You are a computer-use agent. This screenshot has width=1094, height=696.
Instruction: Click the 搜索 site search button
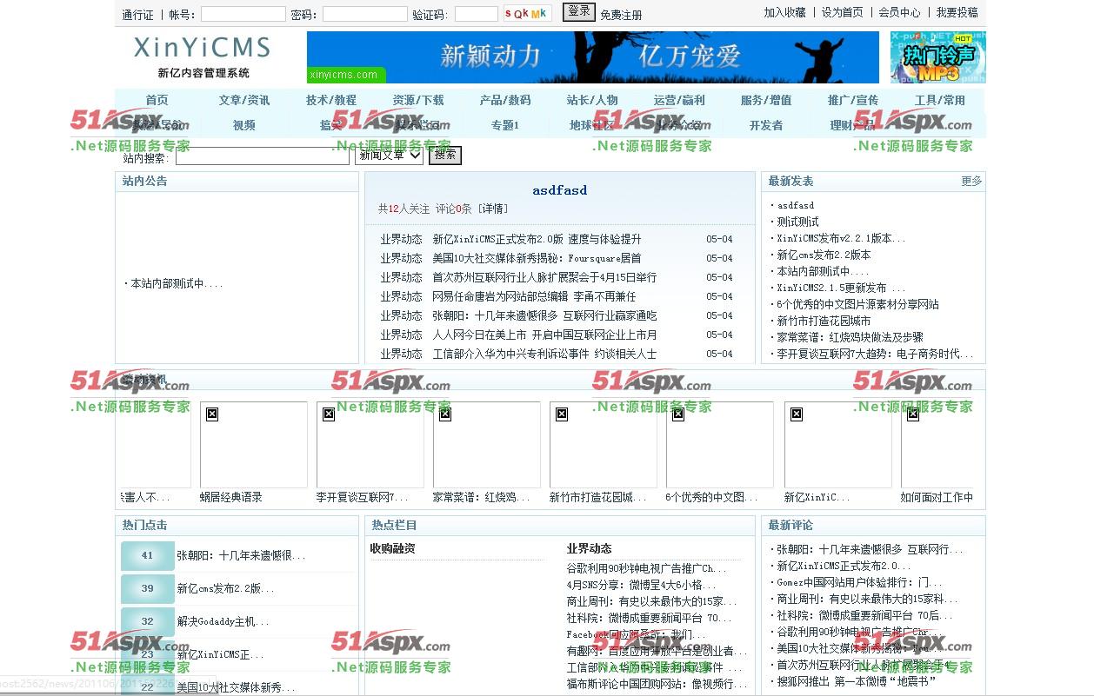coord(445,155)
